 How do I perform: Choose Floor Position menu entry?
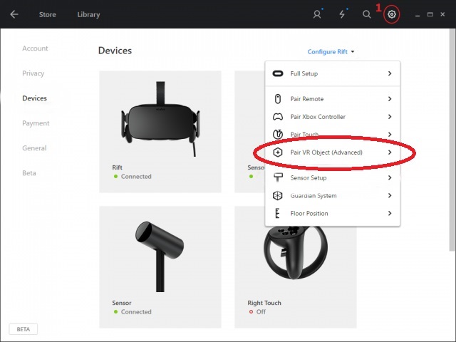pos(333,213)
